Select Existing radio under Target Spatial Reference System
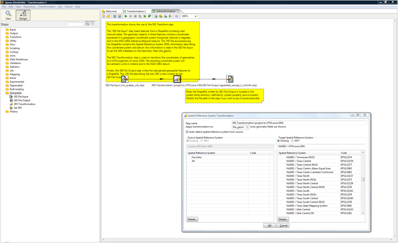Screen dimensions: 398x243 pos(279,141)
